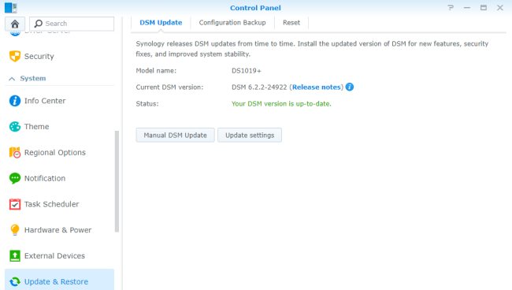Select Task Scheduler label
The image size is (512, 290).
coord(51,204)
